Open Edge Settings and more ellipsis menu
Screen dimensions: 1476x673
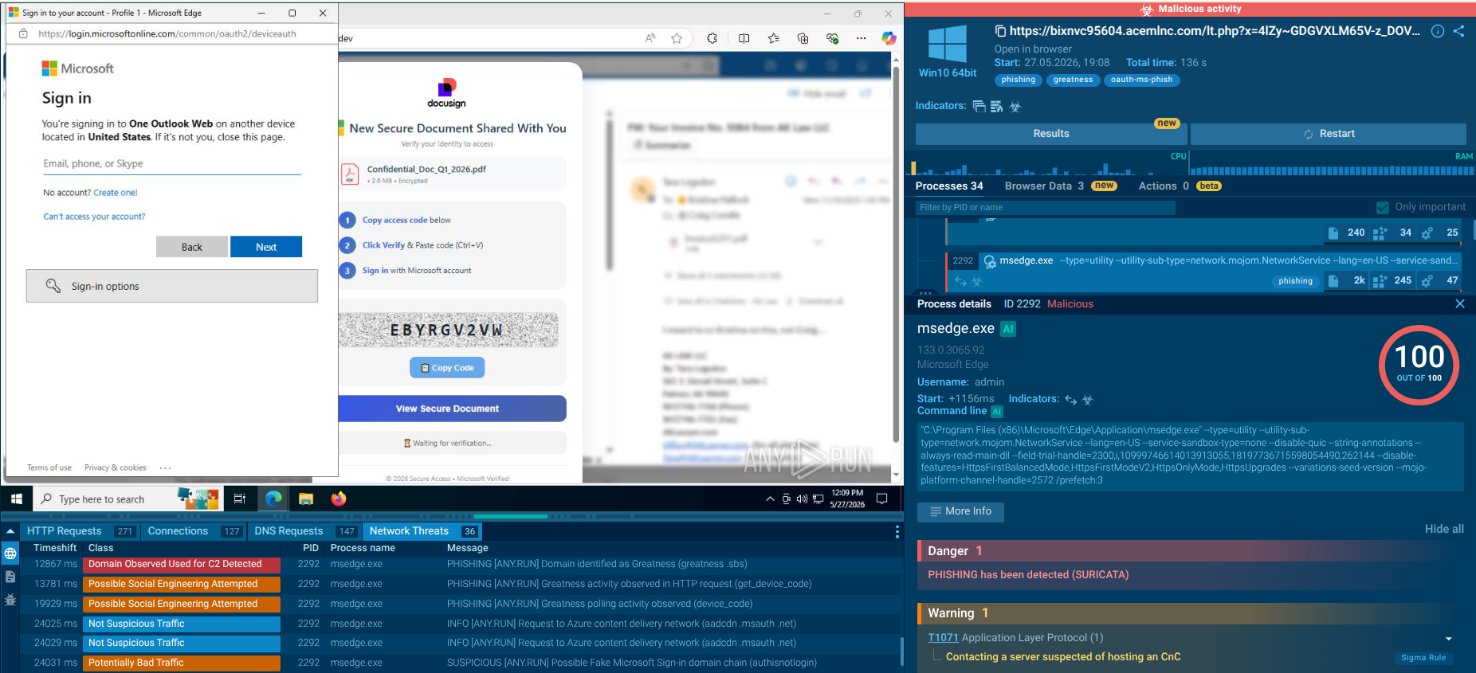pos(861,38)
